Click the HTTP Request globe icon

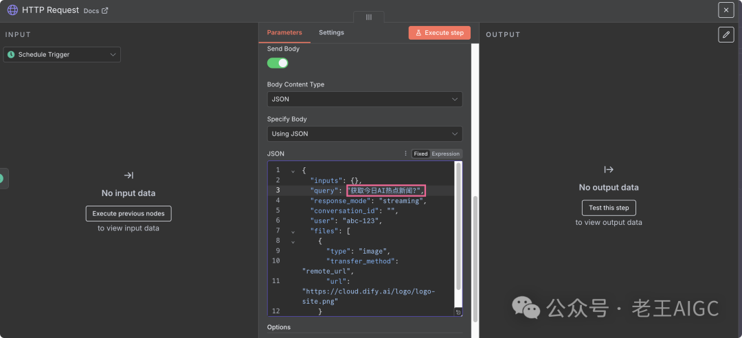point(13,10)
